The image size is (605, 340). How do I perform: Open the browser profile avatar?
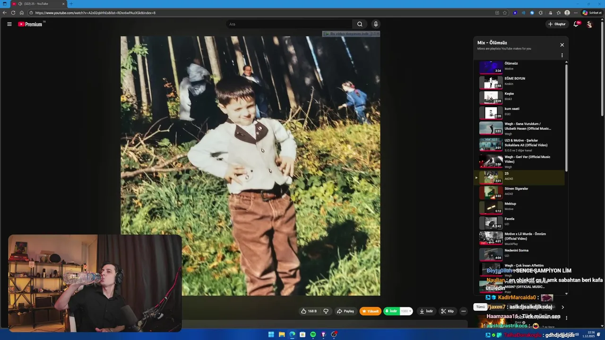(x=567, y=13)
